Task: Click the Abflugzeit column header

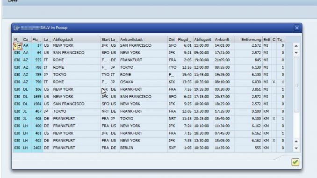Action: point(203,40)
